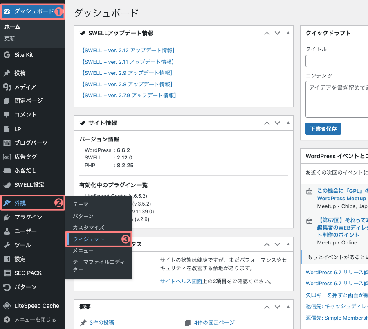Click the paintbrush icon beside 外観

pos(7,203)
